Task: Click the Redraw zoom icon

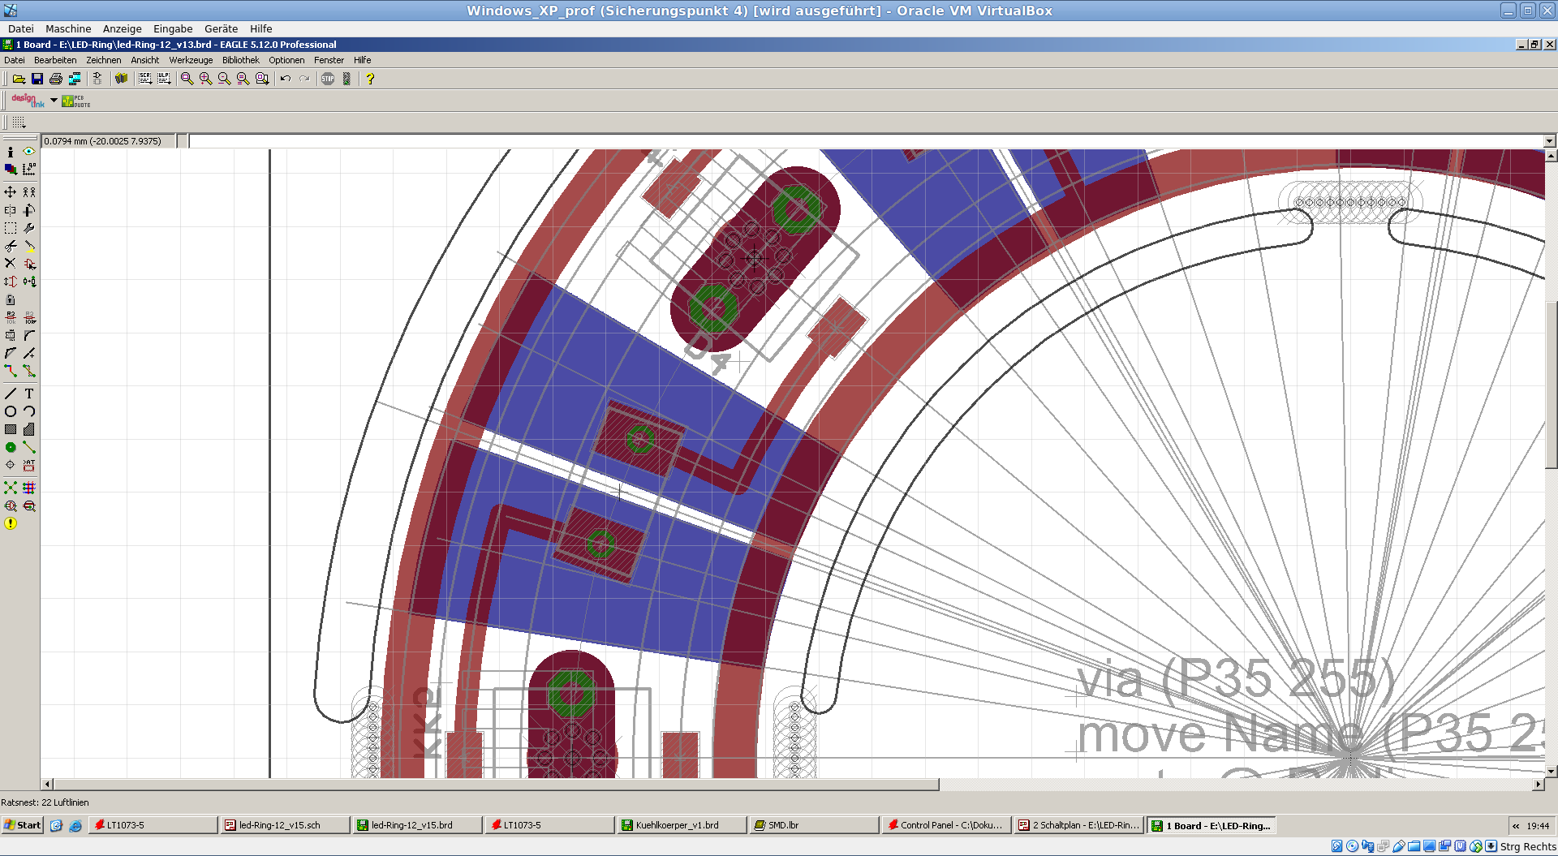Action: click(243, 79)
